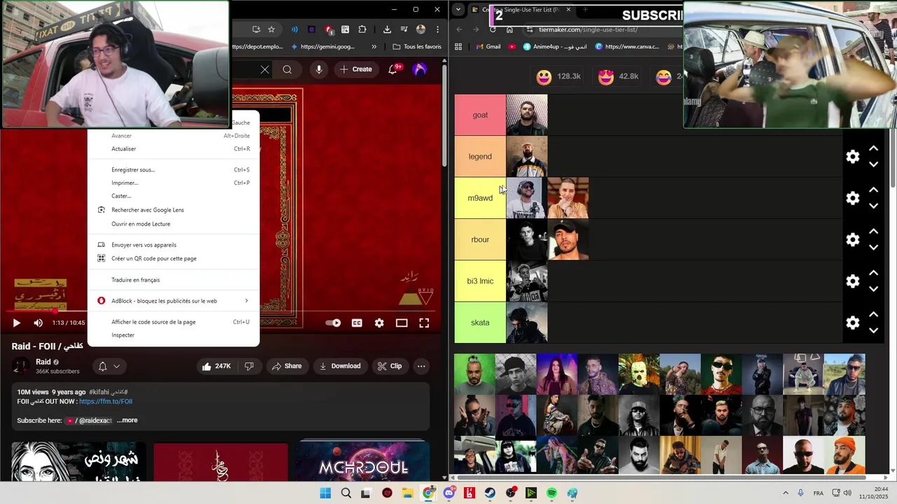Share the Raid FOII video
This screenshot has width=897, height=504.
[287, 366]
